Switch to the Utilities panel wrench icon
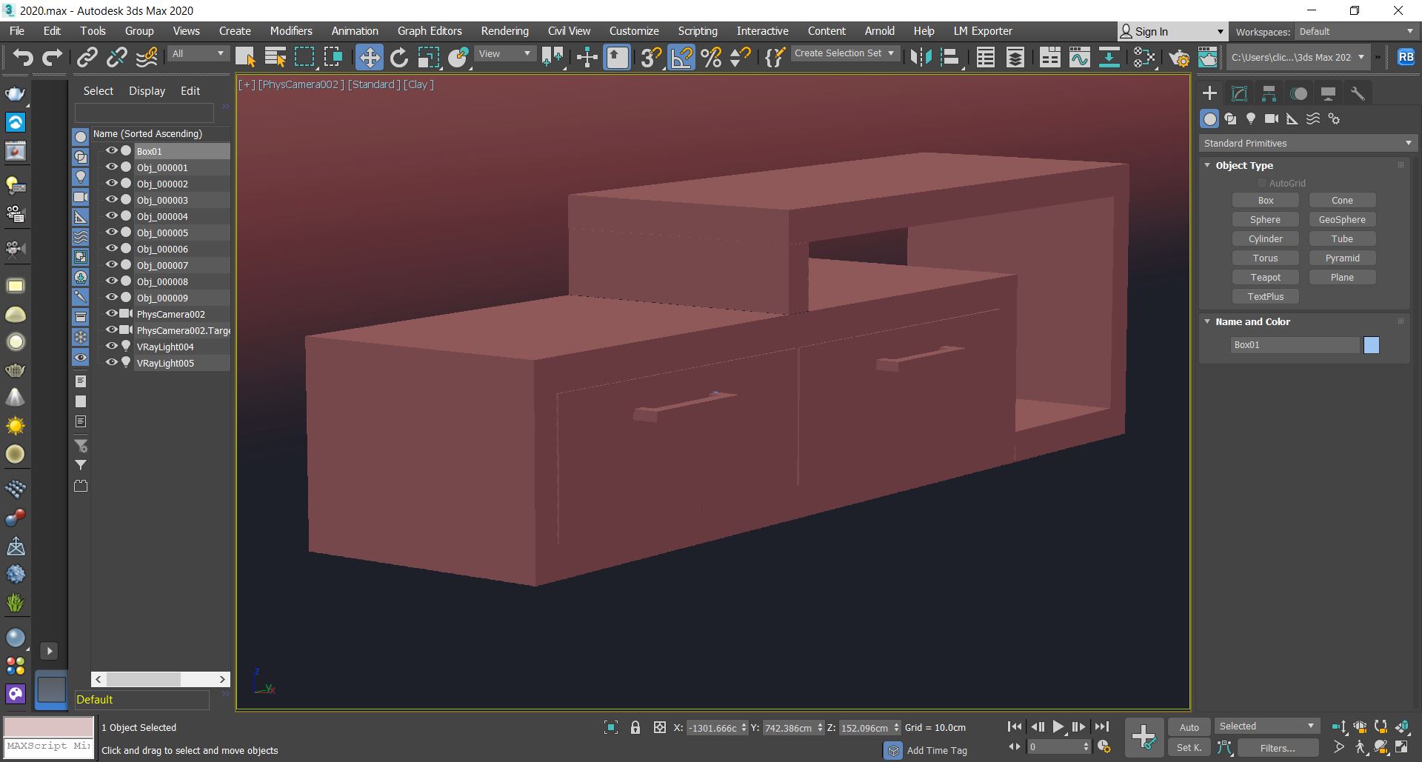This screenshot has width=1422, height=762. 1358,93
